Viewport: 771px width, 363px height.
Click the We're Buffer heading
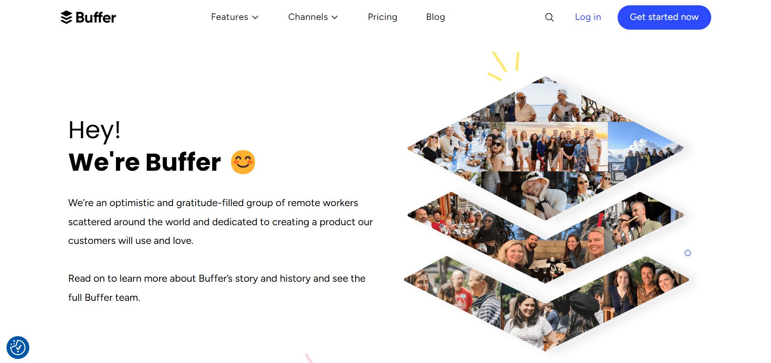[x=145, y=162]
